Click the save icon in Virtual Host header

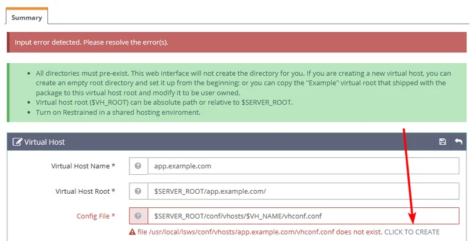click(x=442, y=142)
